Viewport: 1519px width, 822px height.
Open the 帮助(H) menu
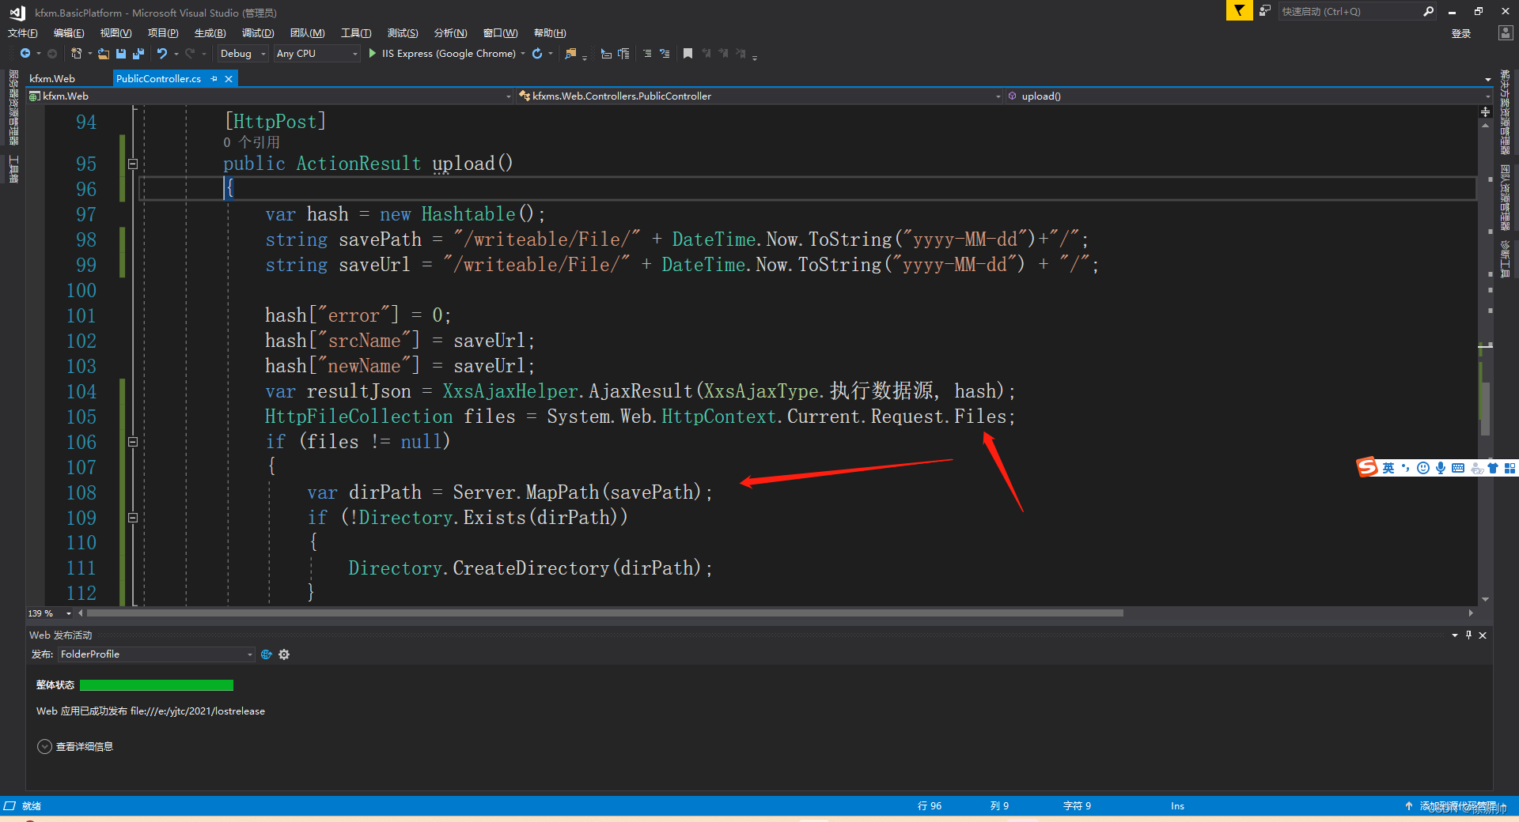[x=550, y=33]
